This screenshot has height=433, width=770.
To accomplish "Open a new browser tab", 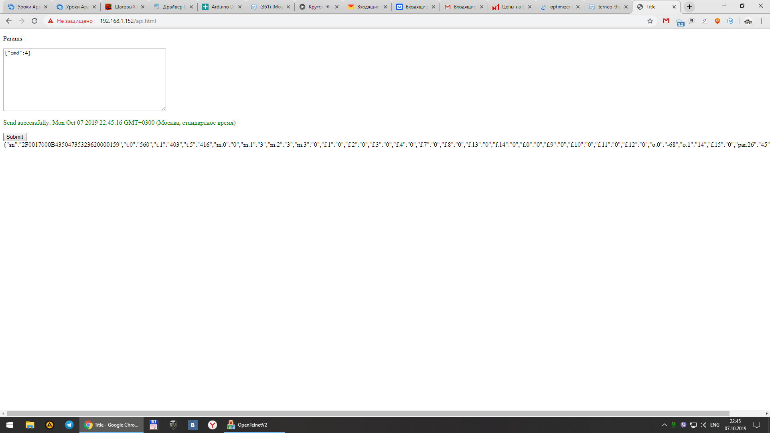I will (x=689, y=7).
